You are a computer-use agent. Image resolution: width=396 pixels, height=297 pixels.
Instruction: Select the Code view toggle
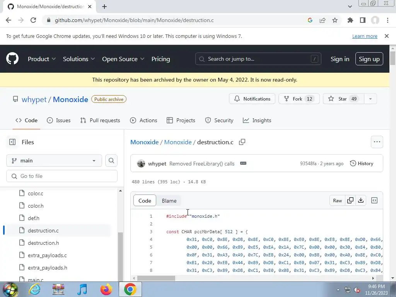coord(145,201)
